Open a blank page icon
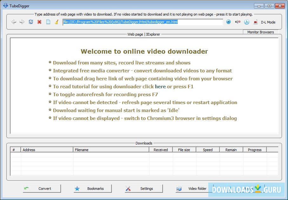Viewport: 288px width, 200px height. pos(48,22)
